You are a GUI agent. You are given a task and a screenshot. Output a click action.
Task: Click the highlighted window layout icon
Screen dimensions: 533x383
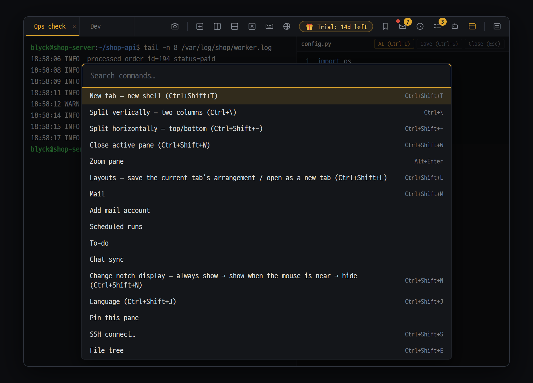coord(472,27)
